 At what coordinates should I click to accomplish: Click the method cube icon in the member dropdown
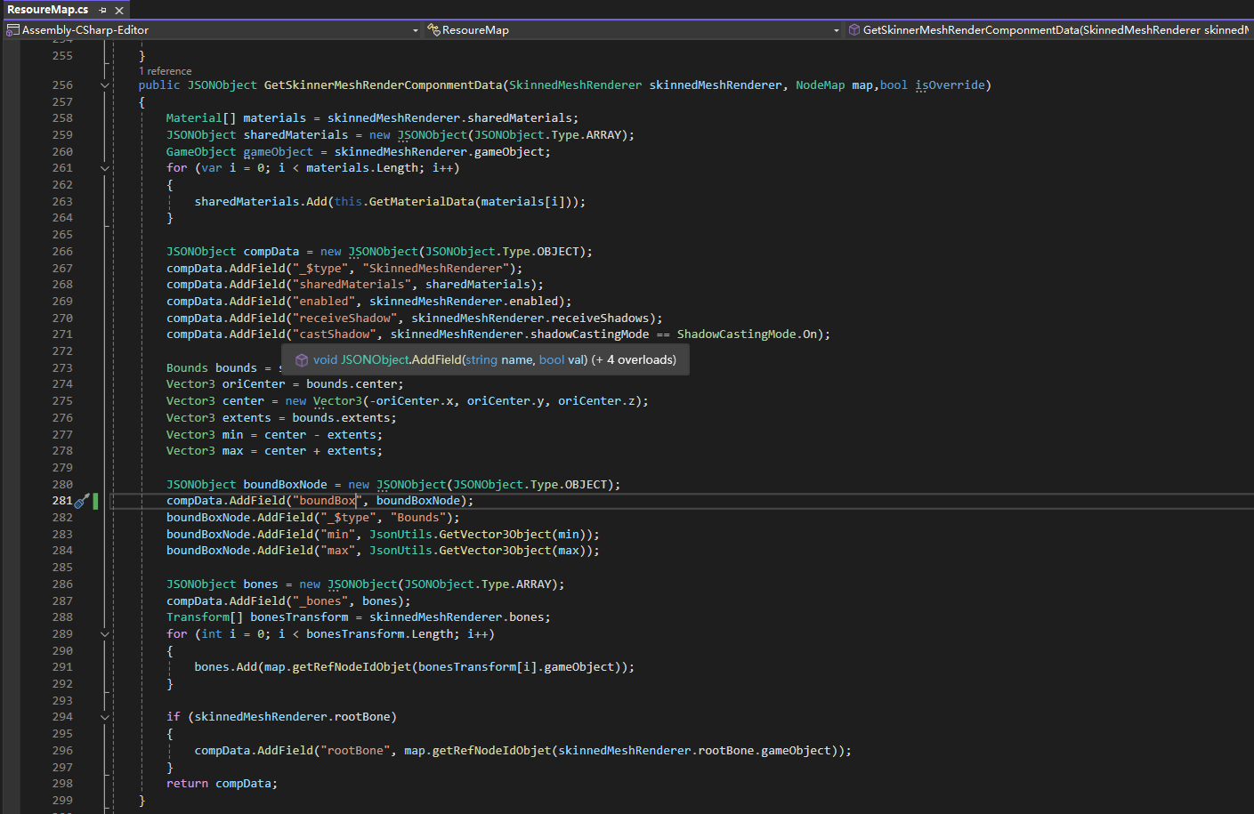click(x=854, y=30)
